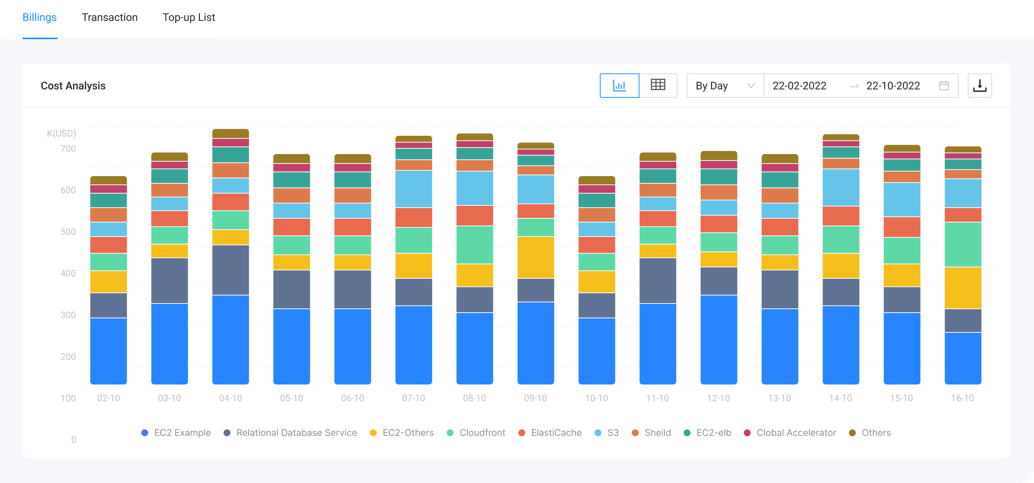Select the 12-10 stacked bar

click(x=719, y=267)
